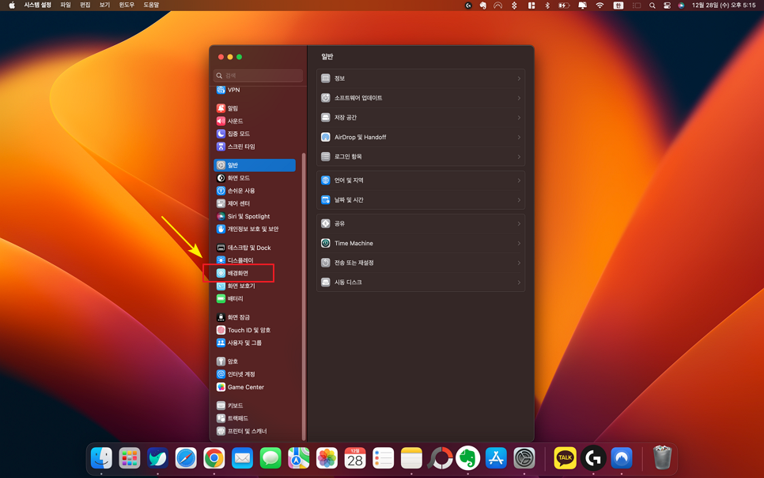Open the Time Machine row
The height and width of the screenshot is (478, 764).
pyautogui.click(x=421, y=243)
